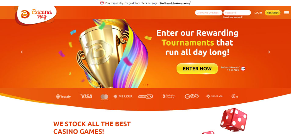Select the active third carousel dot
Image resolution: width=291 pixels, height=134 pixels.
click(x=148, y=85)
